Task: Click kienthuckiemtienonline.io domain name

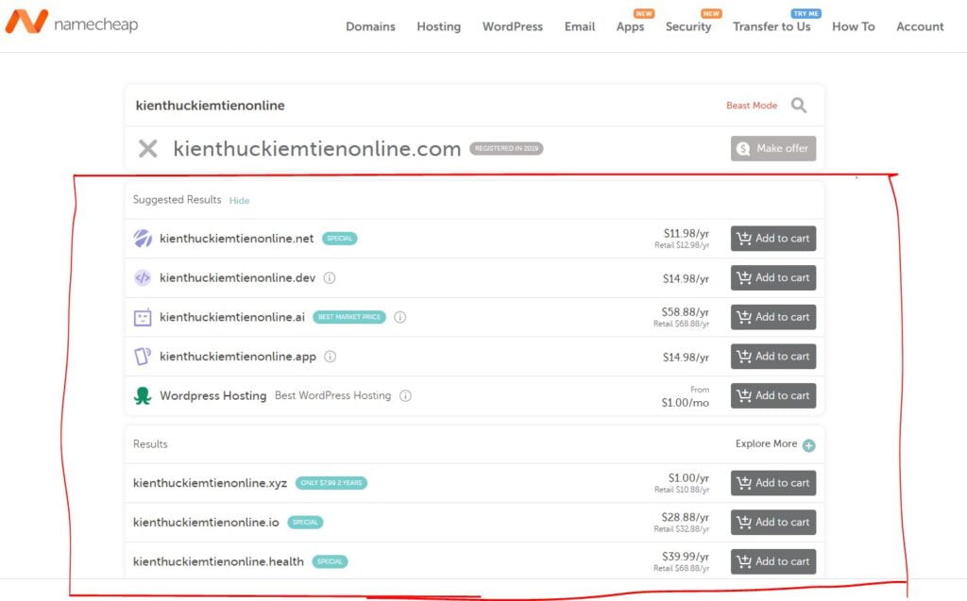Action: click(x=206, y=523)
